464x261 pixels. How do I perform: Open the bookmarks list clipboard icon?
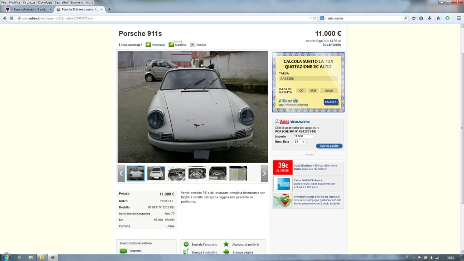tap(421, 18)
